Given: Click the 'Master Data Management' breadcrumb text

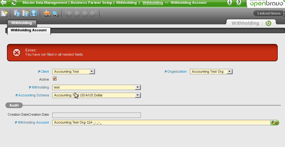Looking at the screenshot, I should click(x=45, y=3).
